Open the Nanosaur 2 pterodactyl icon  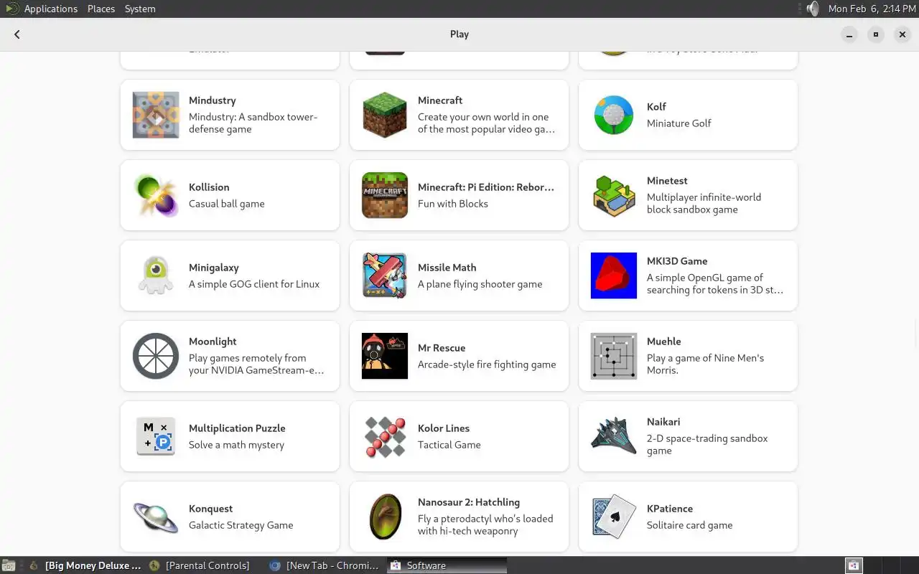point(385,517)
